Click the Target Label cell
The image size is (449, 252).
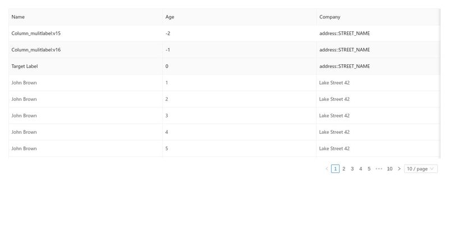click(x=25, y=66)
